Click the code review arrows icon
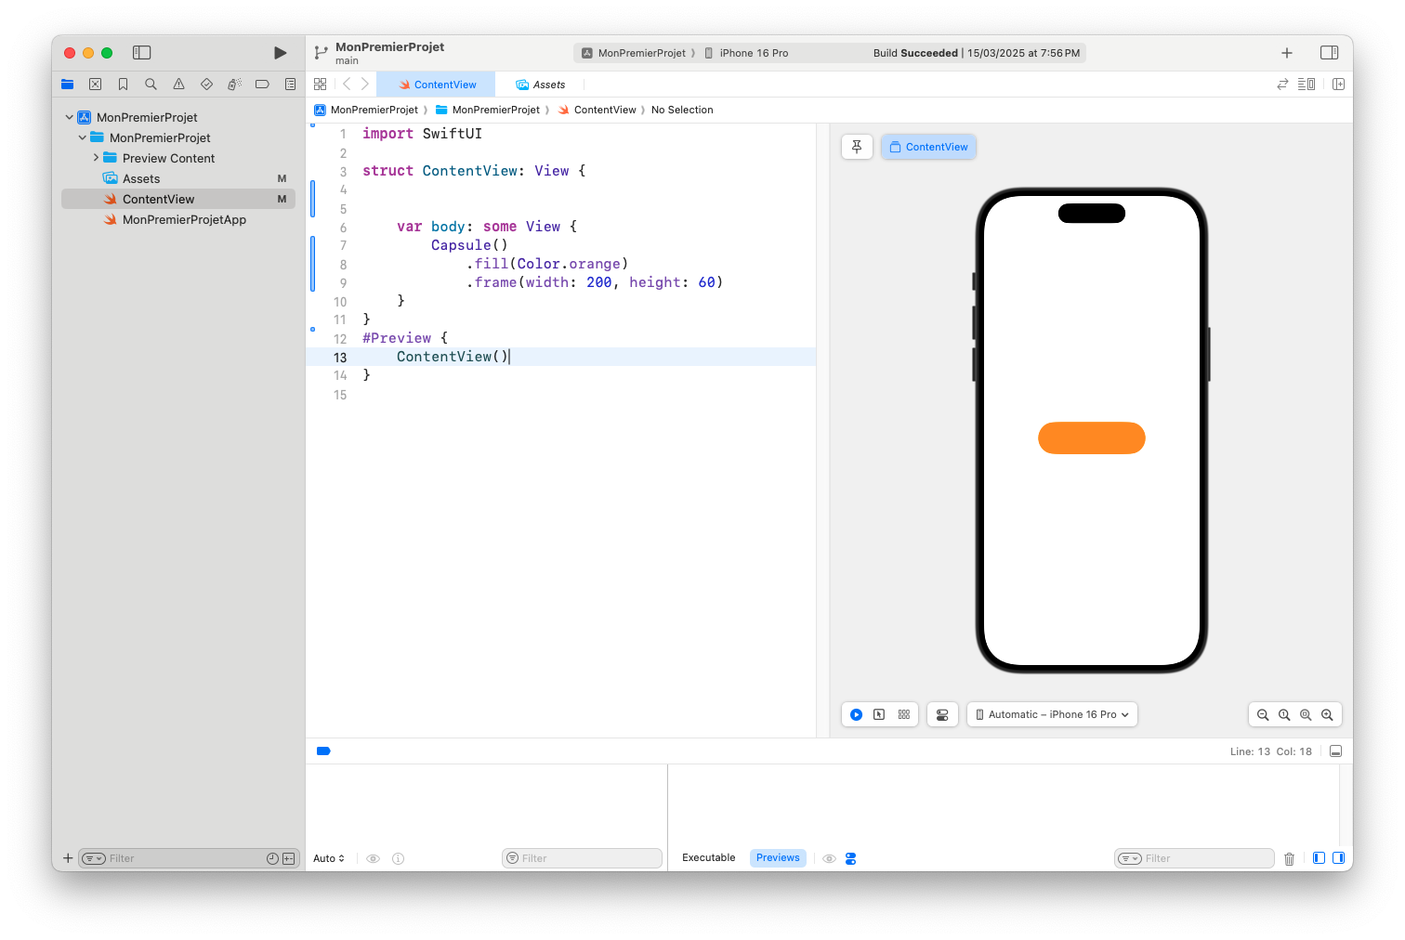Image resolution: width=1405 pixels, height=940 pixels. coord(1282,85)
